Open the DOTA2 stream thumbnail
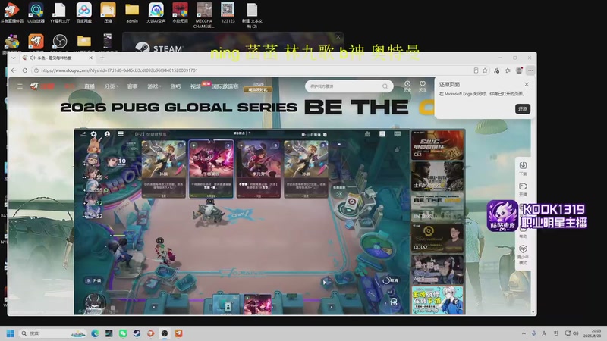 click(438, 238)
